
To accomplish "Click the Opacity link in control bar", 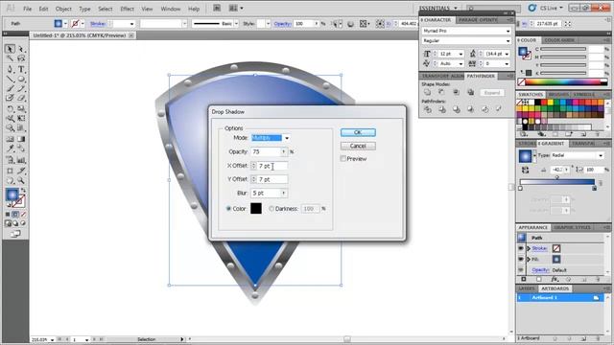I will point(282,24).
